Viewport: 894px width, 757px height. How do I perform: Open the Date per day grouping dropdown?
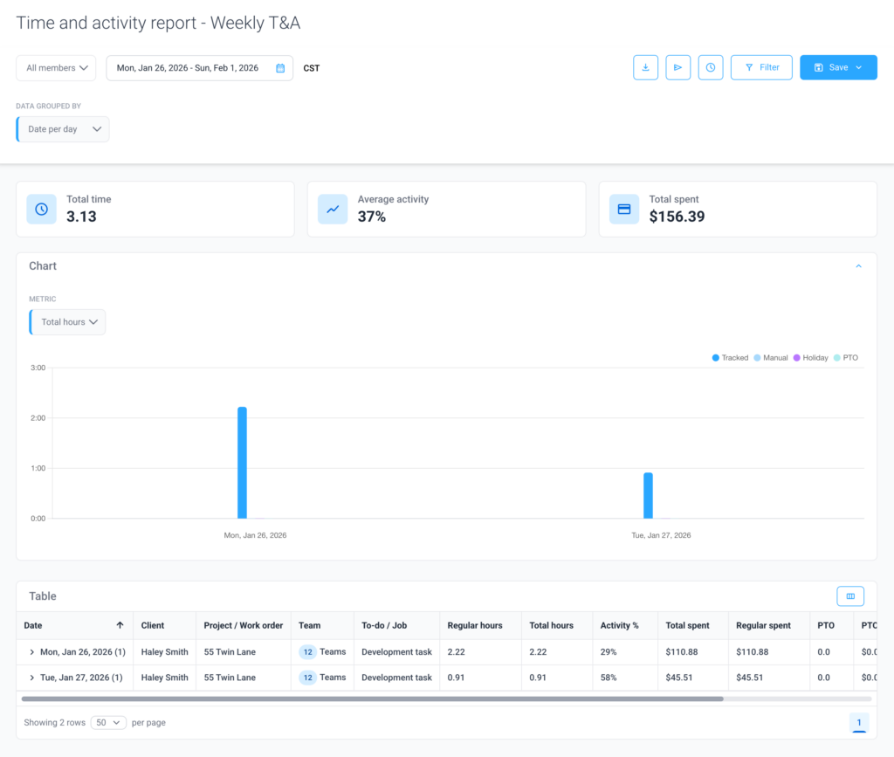(64, 129)
